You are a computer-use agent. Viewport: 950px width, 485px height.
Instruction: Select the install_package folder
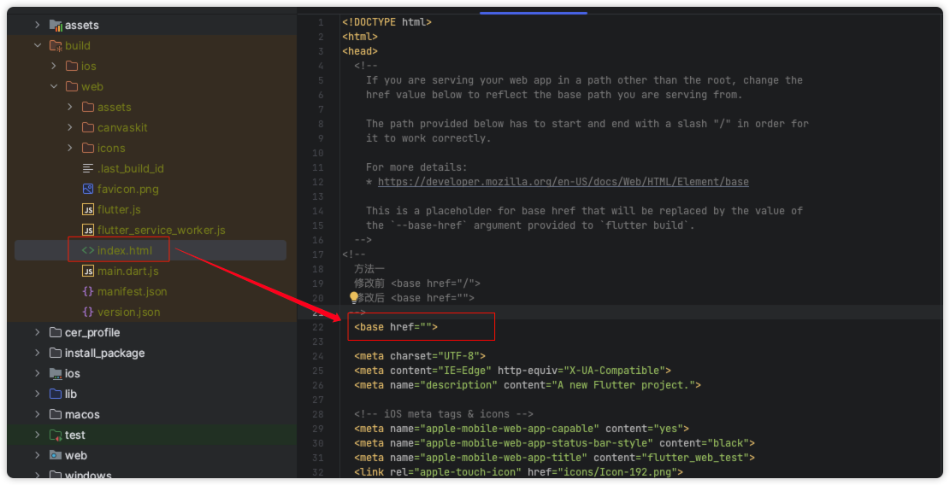(x=104, y=353)
